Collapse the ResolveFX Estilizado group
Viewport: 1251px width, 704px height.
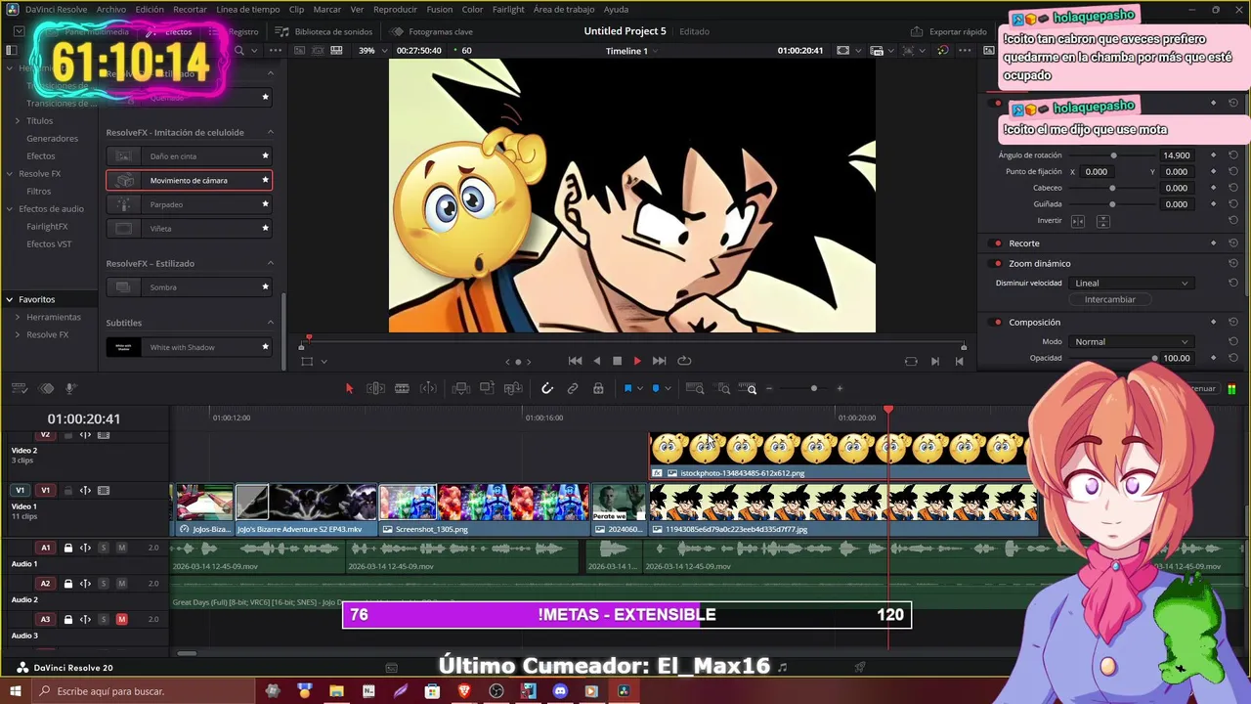click(271, 263)
